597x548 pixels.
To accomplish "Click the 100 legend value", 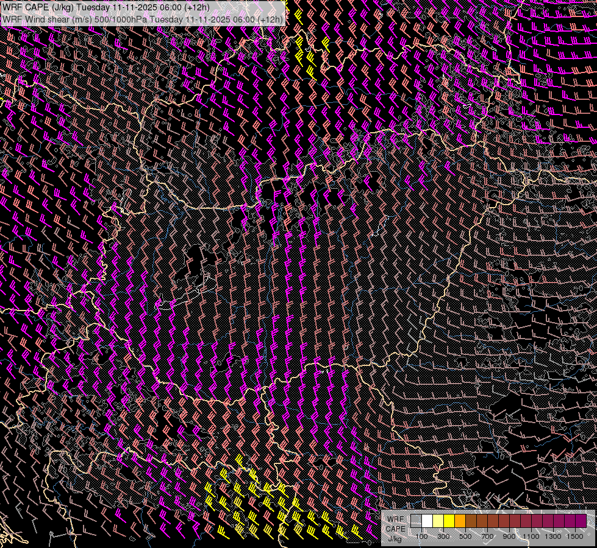I will coord(421,536).
